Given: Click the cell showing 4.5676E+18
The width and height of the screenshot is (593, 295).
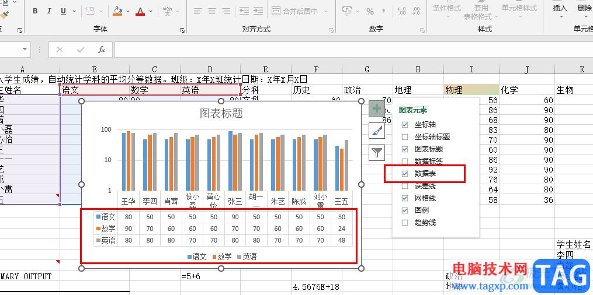Looking at the screenshot, I should click(x=316, y=287).
